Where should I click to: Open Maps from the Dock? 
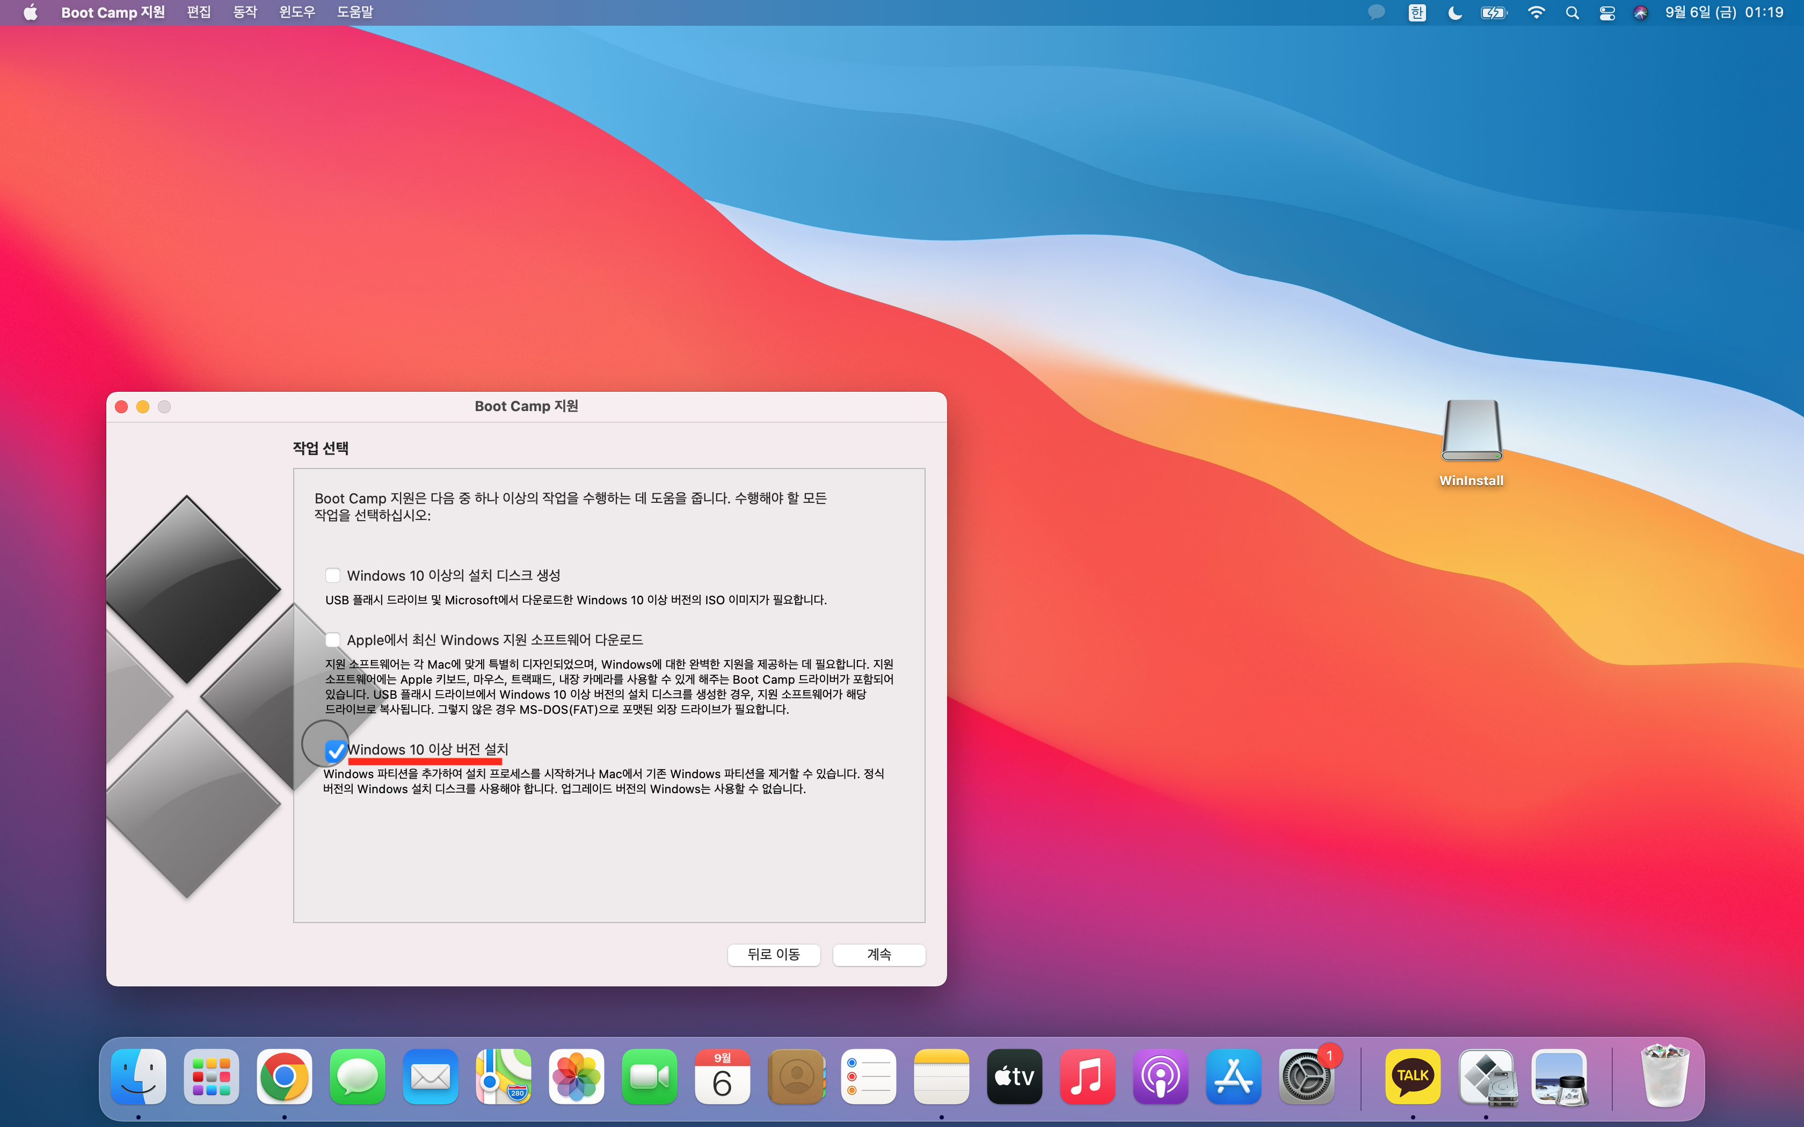pyautogui.click(x=503, y=1077)
